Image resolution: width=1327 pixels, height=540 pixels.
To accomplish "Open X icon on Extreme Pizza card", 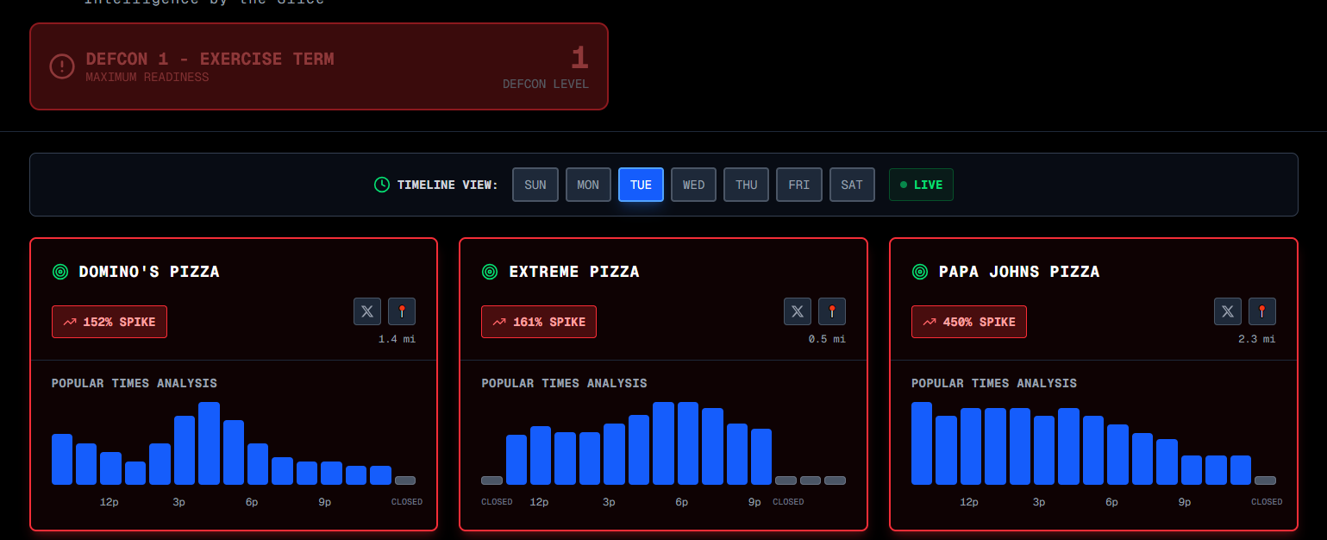I will [x=798, y=311].
